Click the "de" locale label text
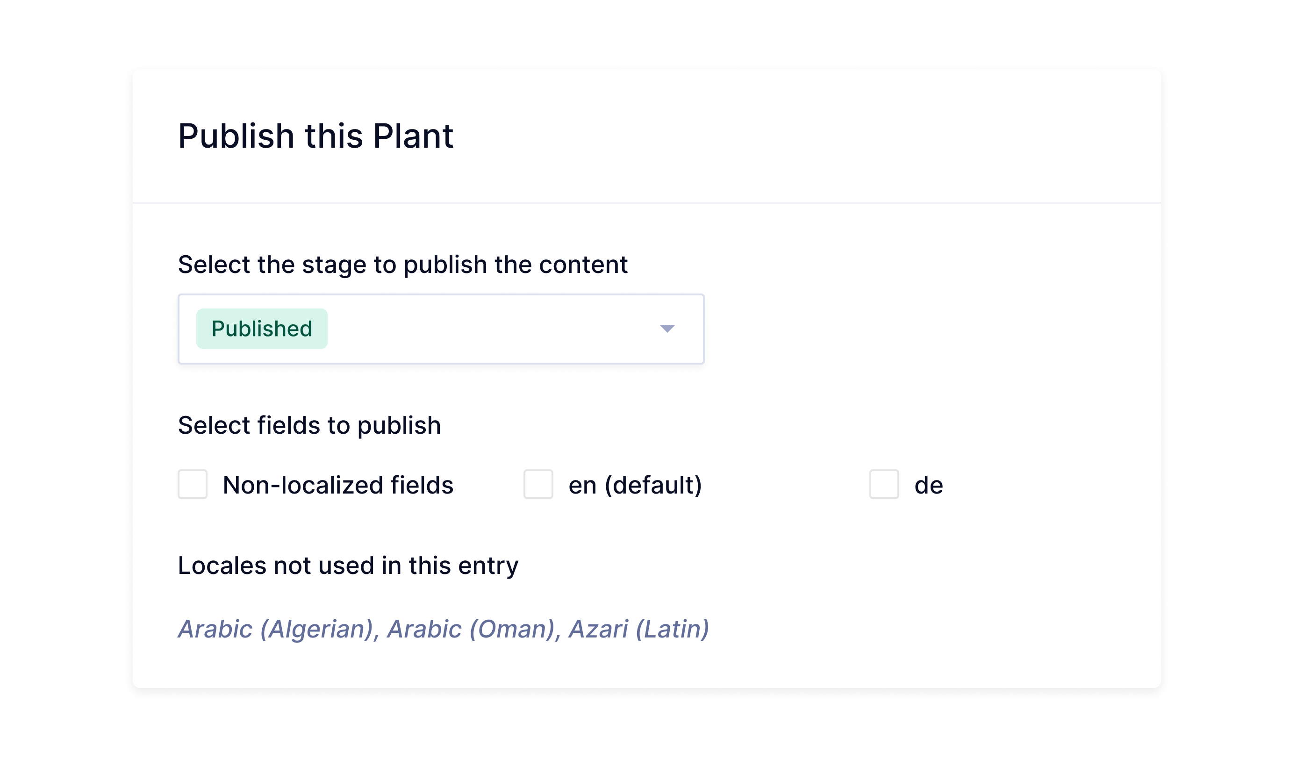The image size is (1290, 759). [929, 485]
